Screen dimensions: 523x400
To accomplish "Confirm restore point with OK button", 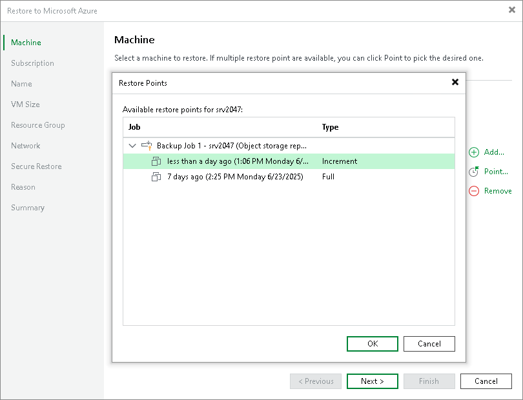I will click(x=373, y=344).
